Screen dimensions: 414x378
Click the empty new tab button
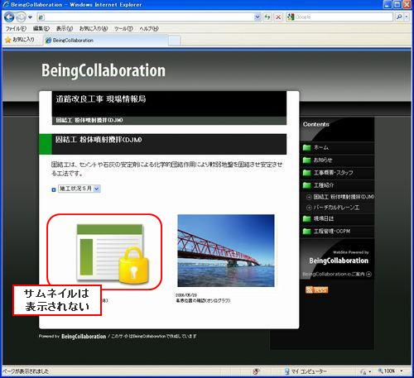174,41
